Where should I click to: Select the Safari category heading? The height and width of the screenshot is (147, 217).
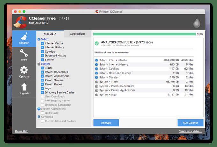click(x=45, y=39)
